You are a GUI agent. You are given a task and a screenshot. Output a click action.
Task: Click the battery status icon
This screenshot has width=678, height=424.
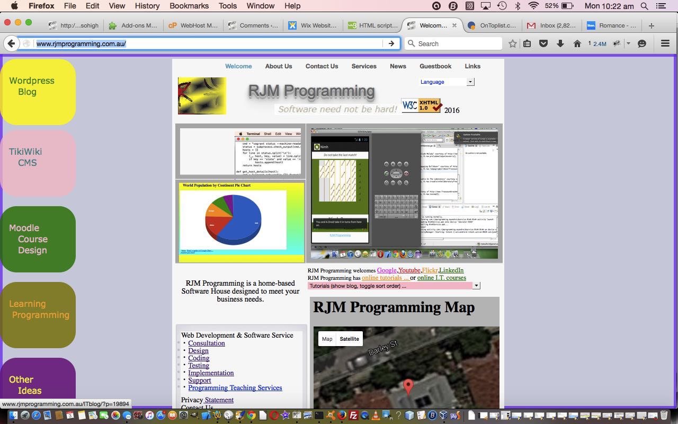(x=567, y=6)
